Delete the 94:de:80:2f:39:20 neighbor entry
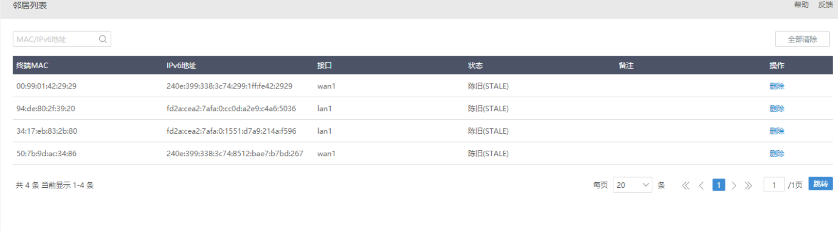838x231 pixels. (x=777, y=108)
